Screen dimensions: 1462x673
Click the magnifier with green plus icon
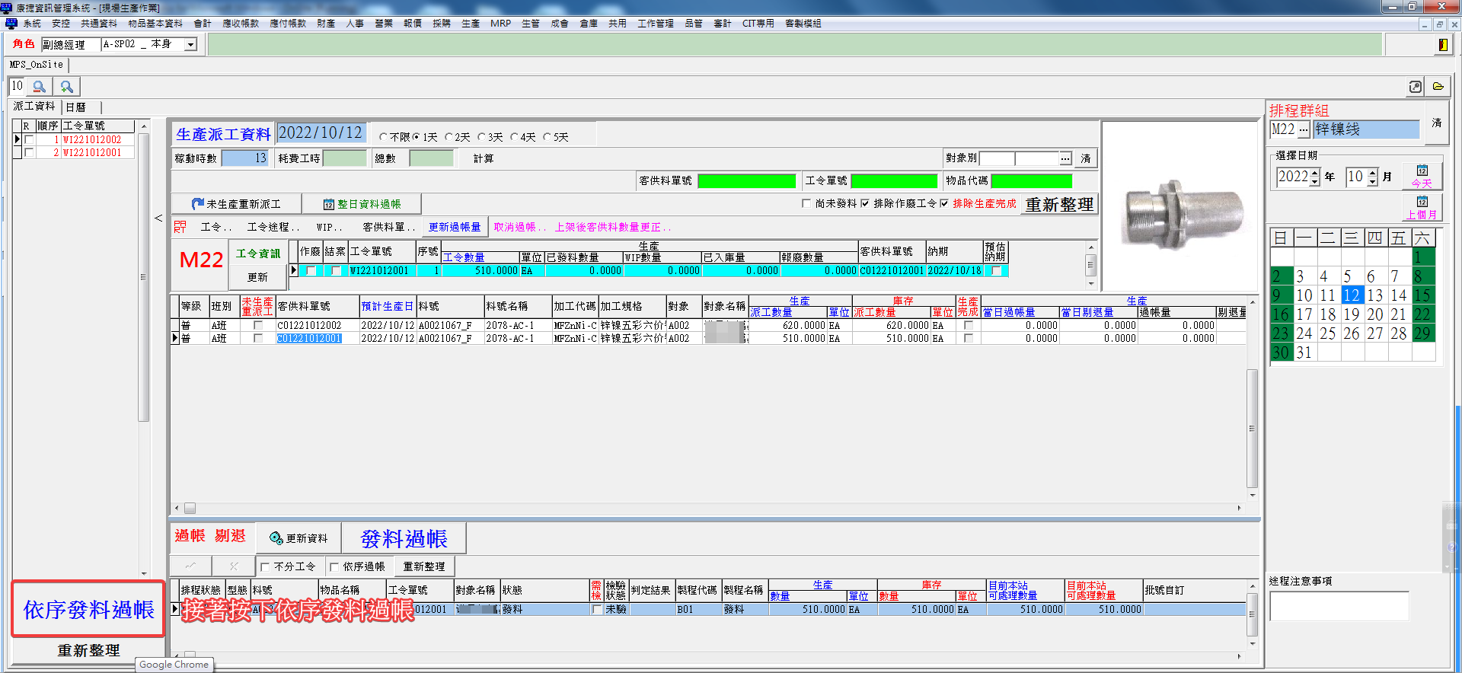(67, 87)
